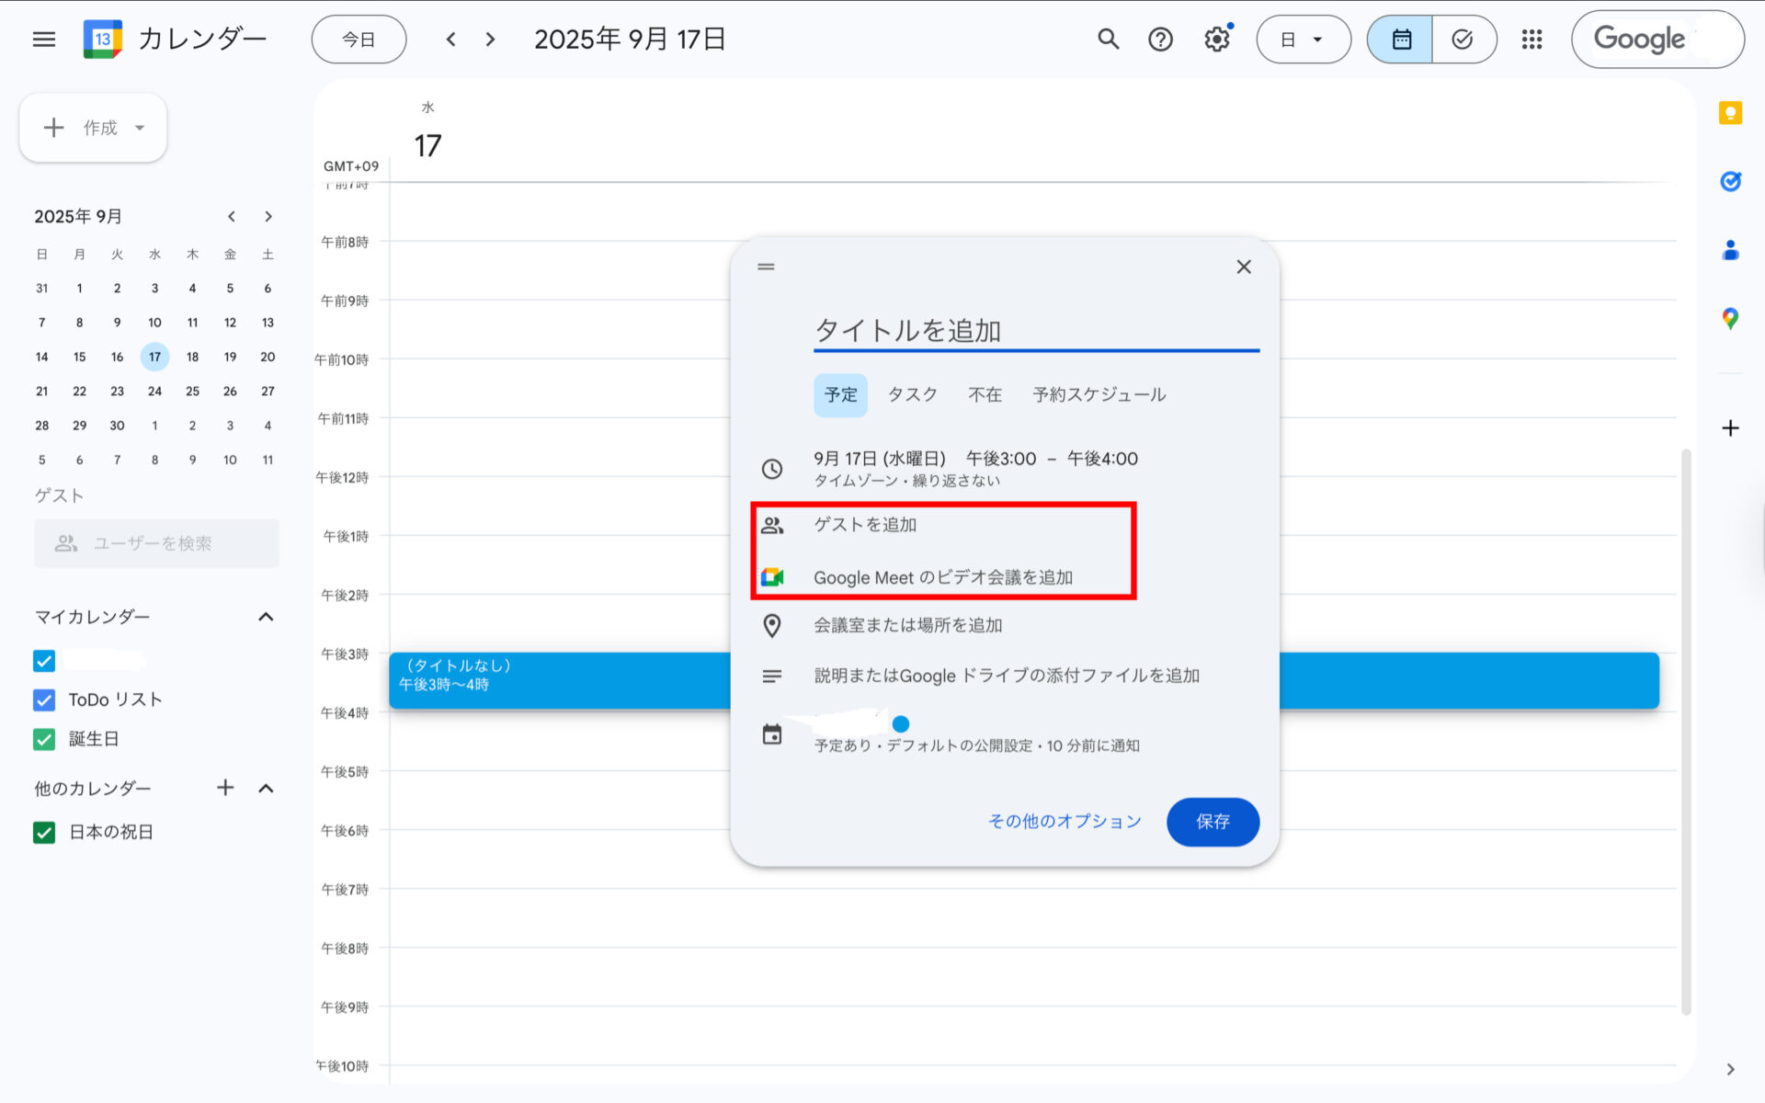Open the Google Tasks side panel
Viewport: 1765px width, 1103px height.
tap(1731, 181)
